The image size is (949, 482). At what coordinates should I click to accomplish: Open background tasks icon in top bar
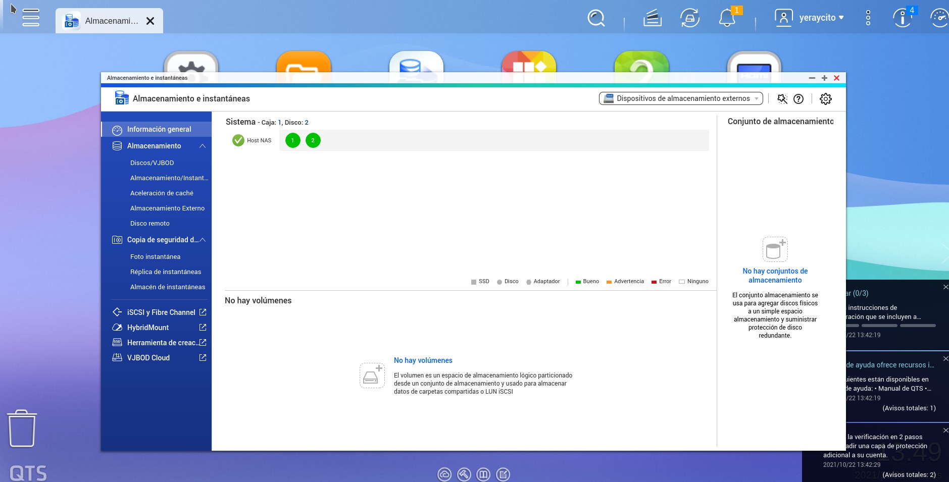point(652,19)
